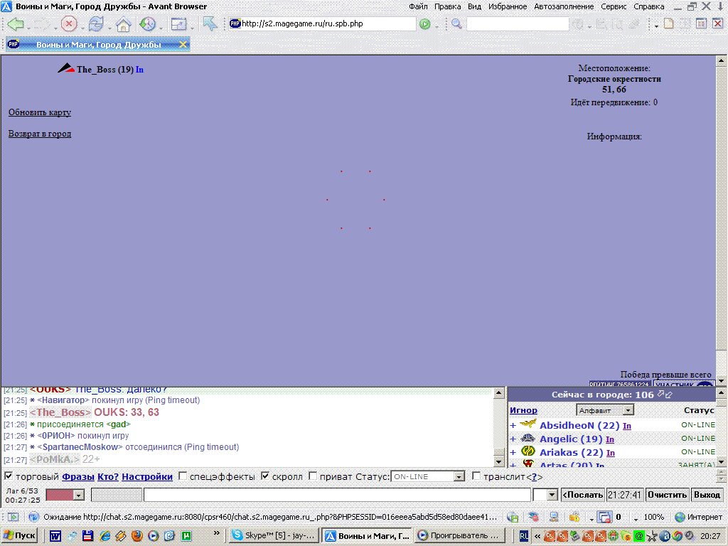Click inside the chat message input field

337,495
